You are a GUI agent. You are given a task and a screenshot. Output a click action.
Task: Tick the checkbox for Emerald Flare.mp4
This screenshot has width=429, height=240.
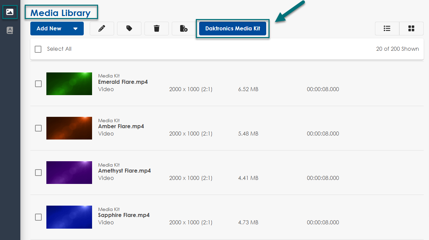(38, 84)
